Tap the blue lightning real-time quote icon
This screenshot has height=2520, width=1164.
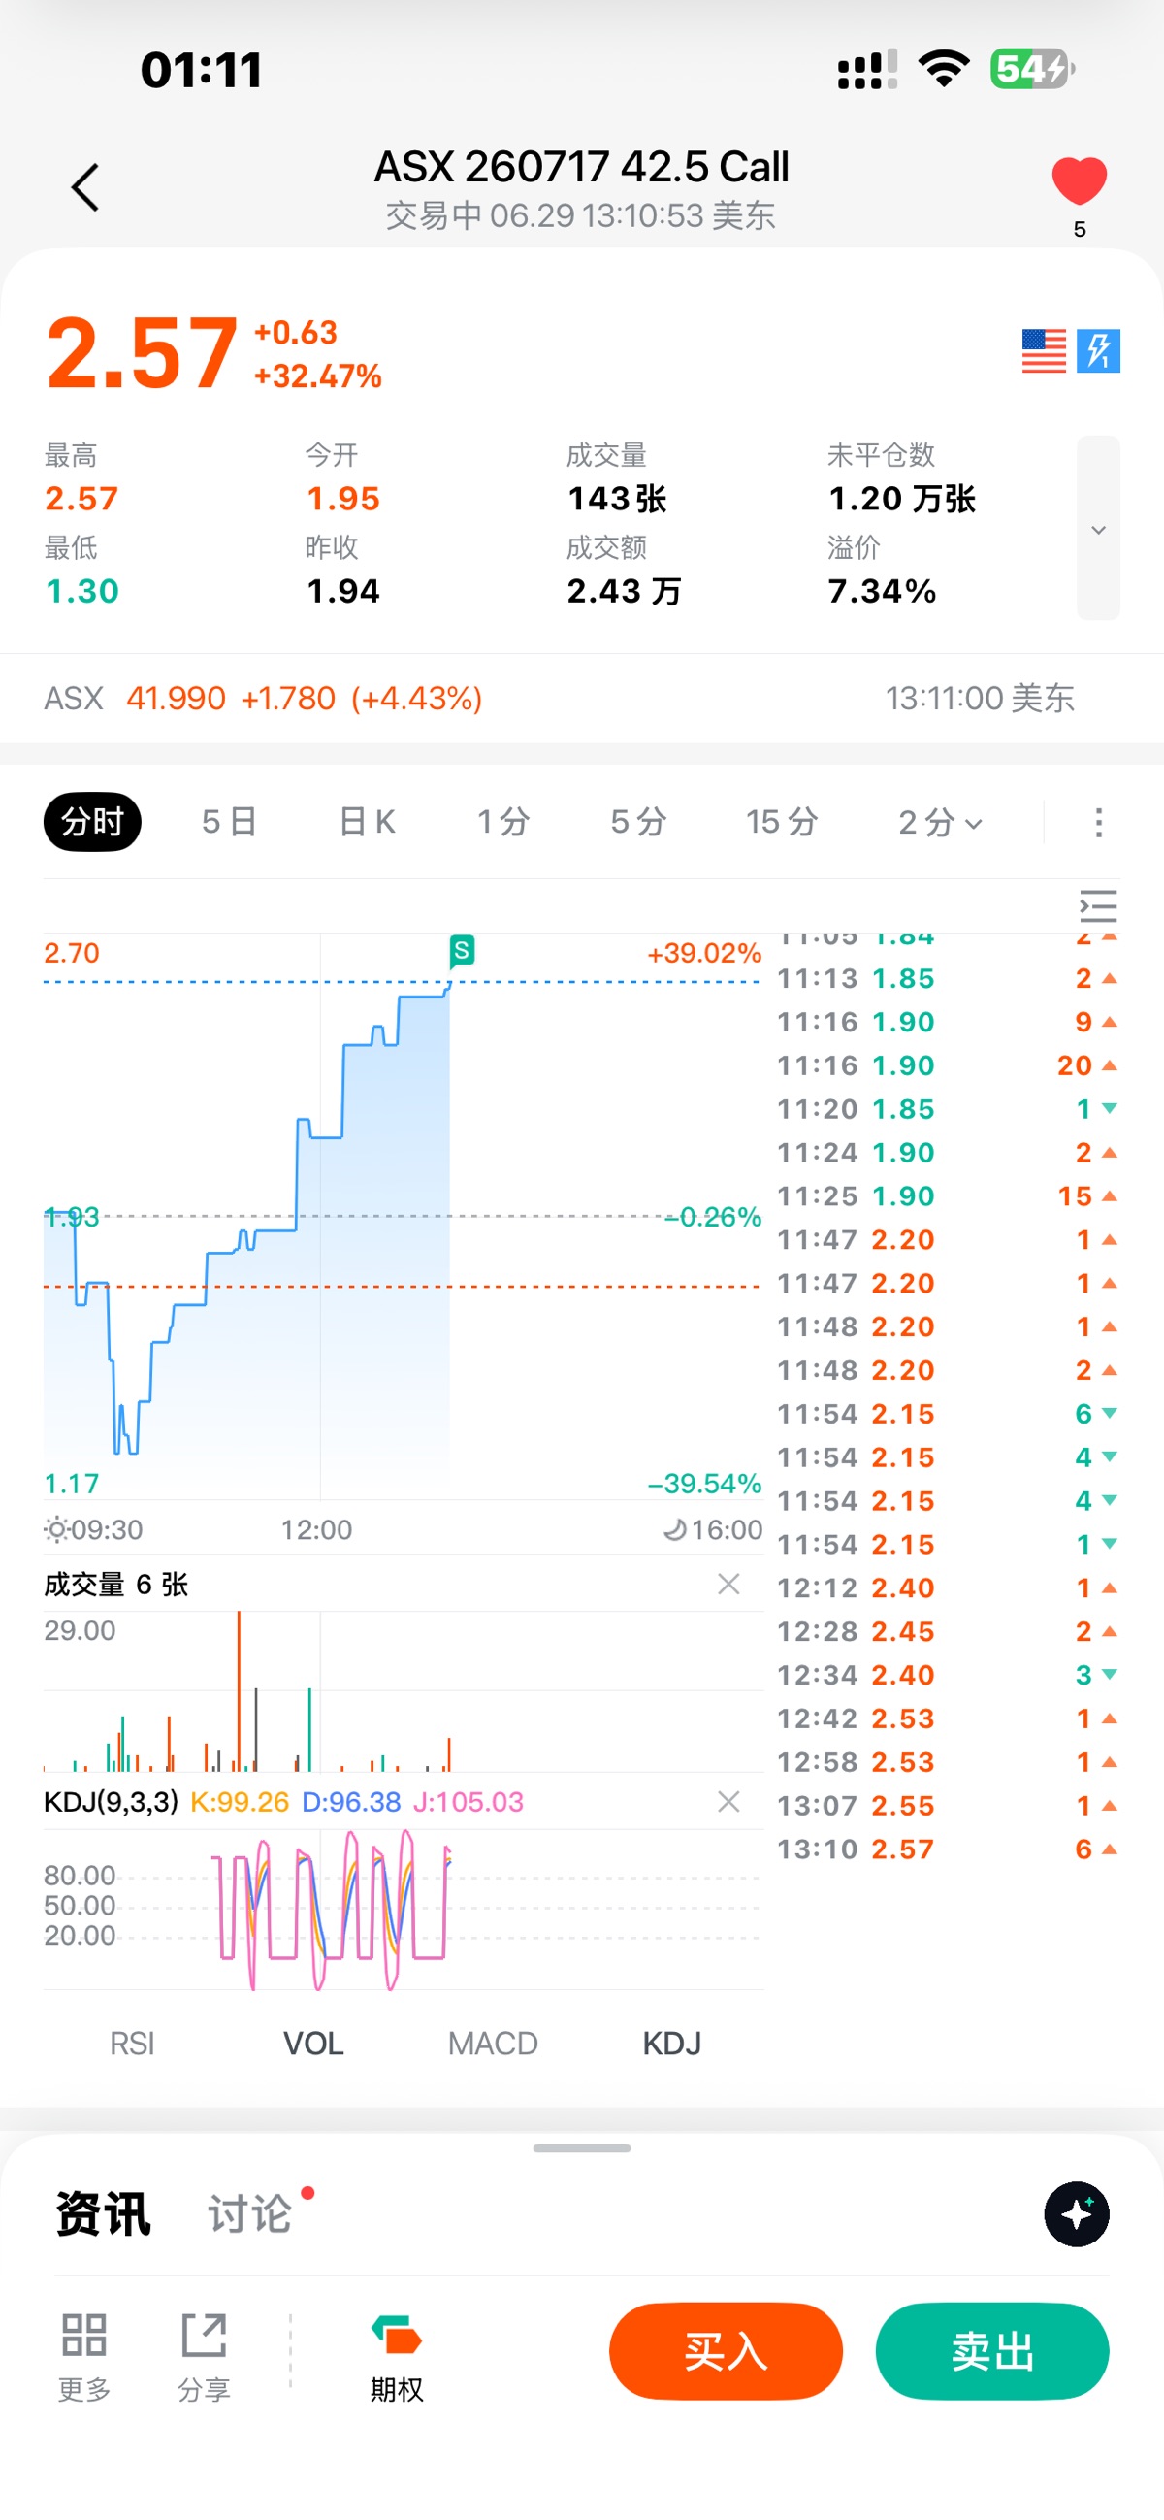click(x=1098, y=350)
